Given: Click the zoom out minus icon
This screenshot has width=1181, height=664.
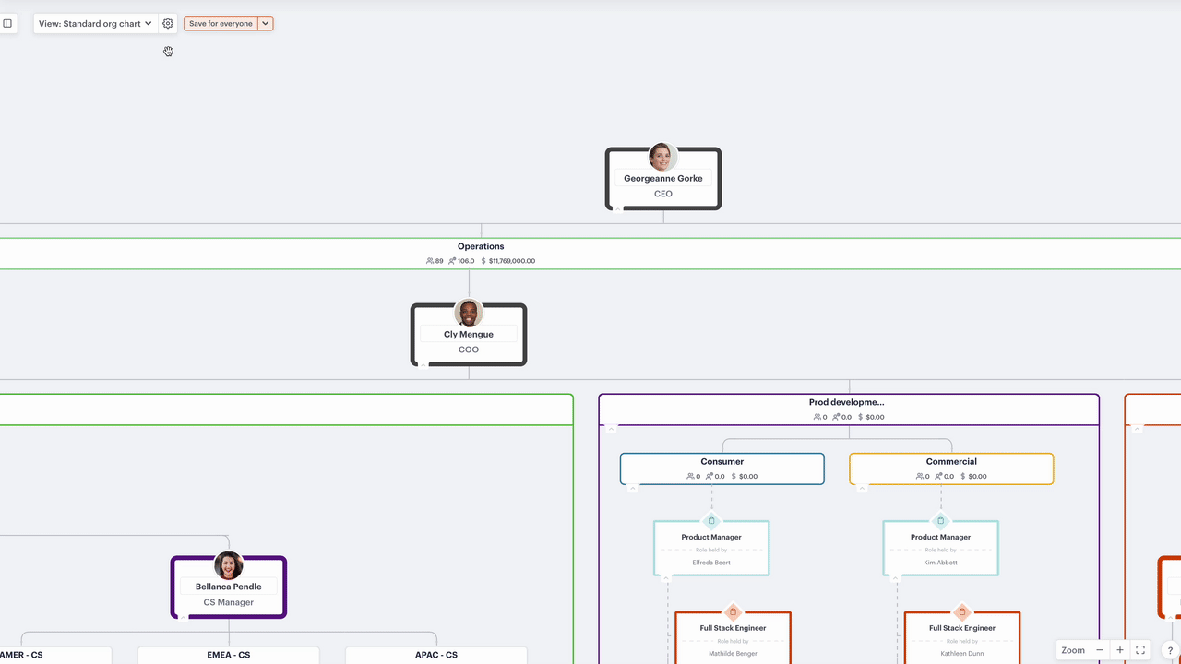Looking at the screenshot, I should coord(1100,650).
